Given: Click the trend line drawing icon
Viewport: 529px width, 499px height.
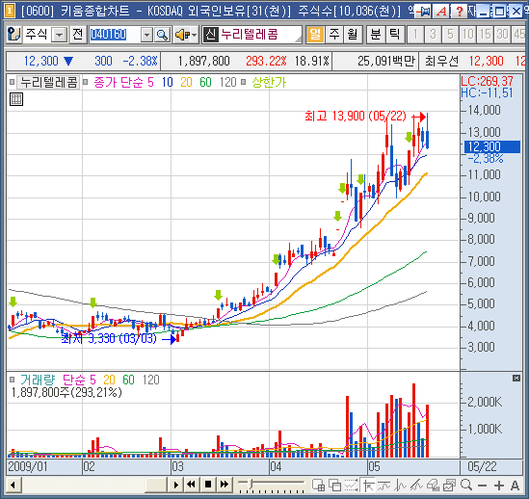Looking at the screenshot, I should click(384, 486).
